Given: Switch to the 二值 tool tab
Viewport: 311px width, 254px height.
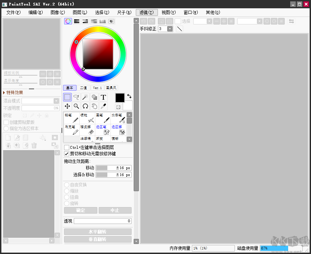Looking at the screenshot, I should [83, 88].
